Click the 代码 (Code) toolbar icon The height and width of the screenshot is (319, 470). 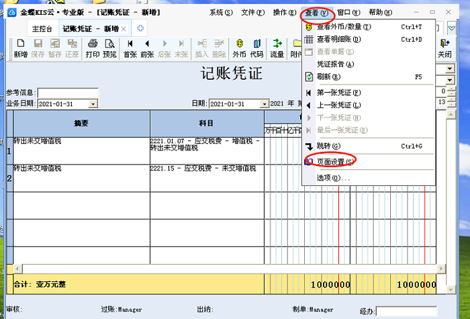click(x=256, y=48)
